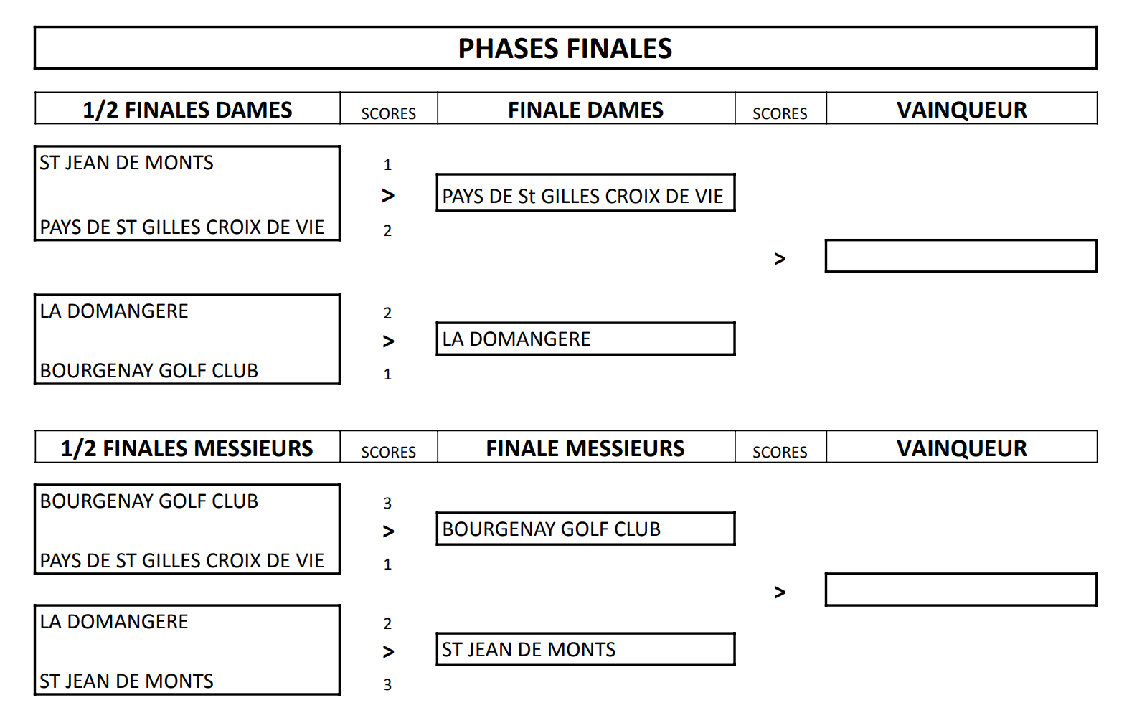This screenshot has width=1142, height=723.
Task: Click the FINALE MESSIEURS column header
Action: (585, 448)
